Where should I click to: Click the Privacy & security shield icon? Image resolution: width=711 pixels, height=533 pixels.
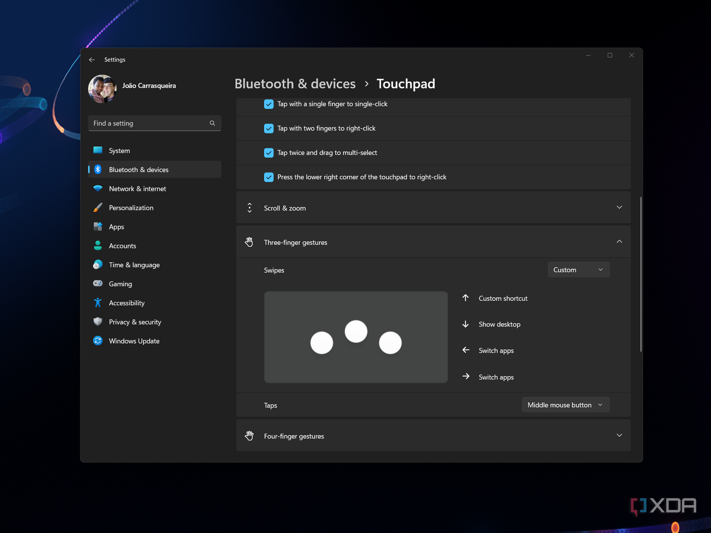(x=98, y=322)
